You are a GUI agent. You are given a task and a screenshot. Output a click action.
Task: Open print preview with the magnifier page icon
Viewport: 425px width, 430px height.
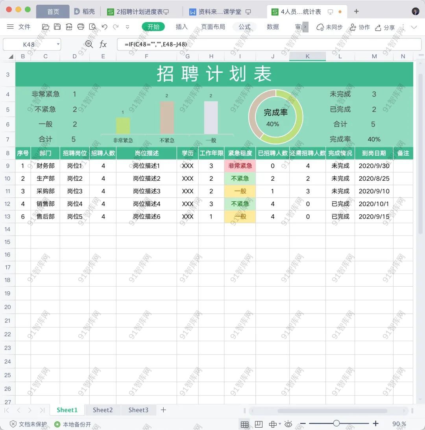93,27
